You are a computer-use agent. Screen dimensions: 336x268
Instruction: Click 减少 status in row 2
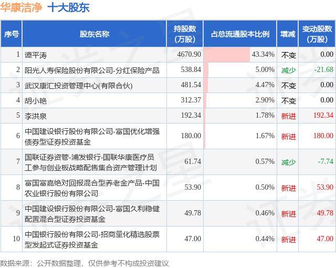[x=288, y=70]
